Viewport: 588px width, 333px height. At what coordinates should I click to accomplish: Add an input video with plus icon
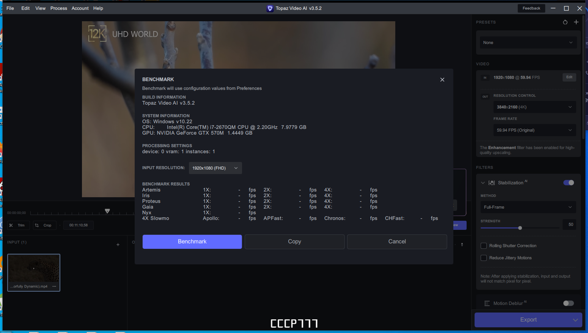pyautogui.click(x=118, y=245)
